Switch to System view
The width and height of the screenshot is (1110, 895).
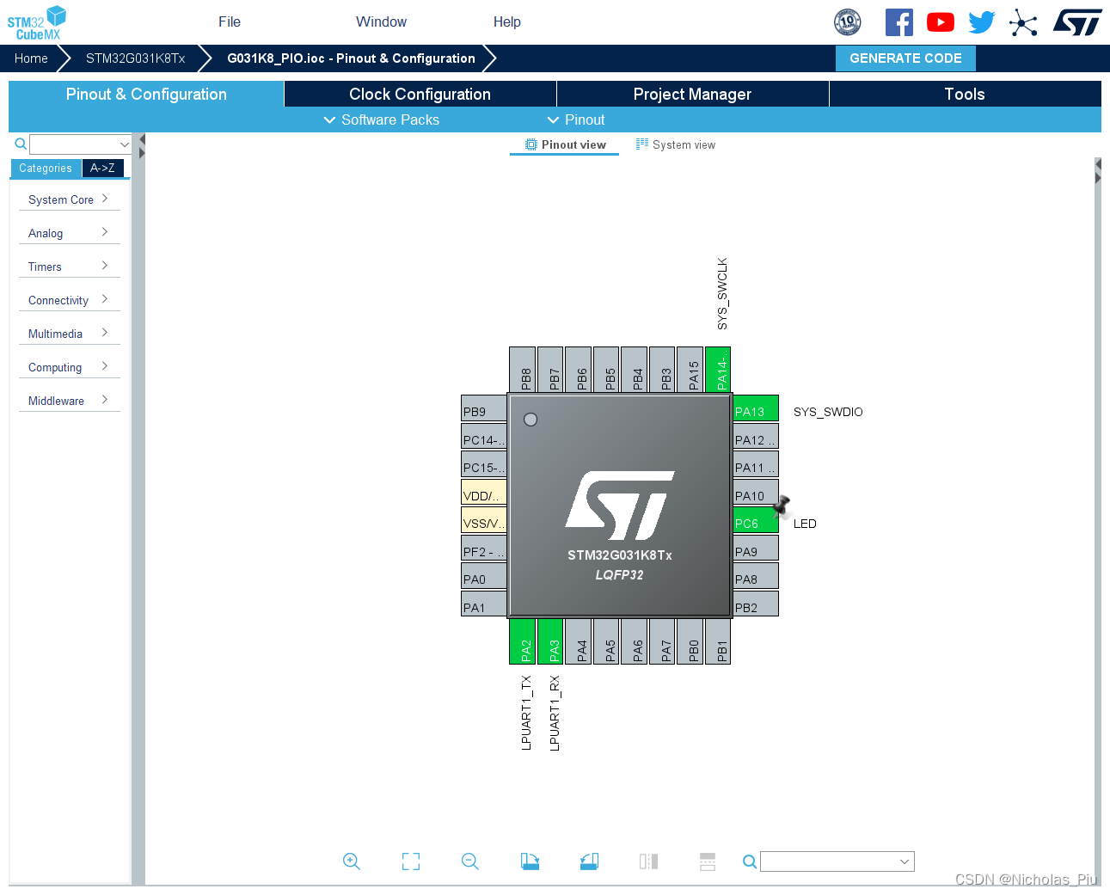676,145
